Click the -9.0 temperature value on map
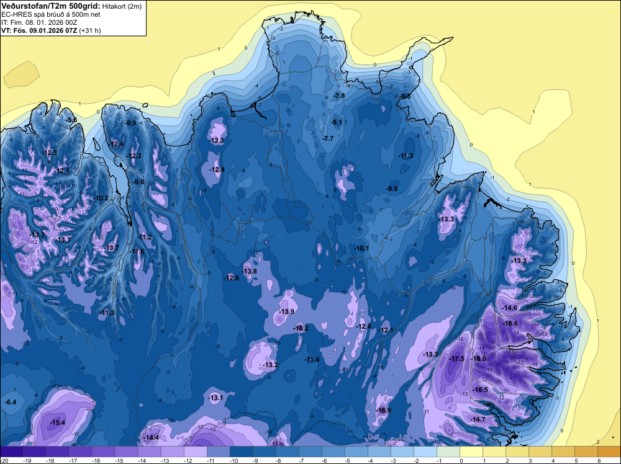Image resolution: width=621 pixels, height=464 pixels. pyautogui.click(x=138, y=182)
